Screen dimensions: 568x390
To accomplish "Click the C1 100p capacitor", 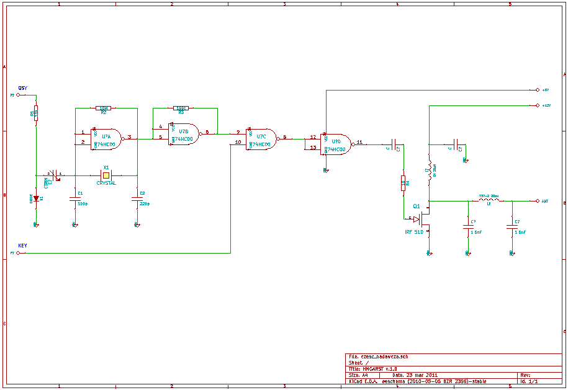I will tap(74, 199).
